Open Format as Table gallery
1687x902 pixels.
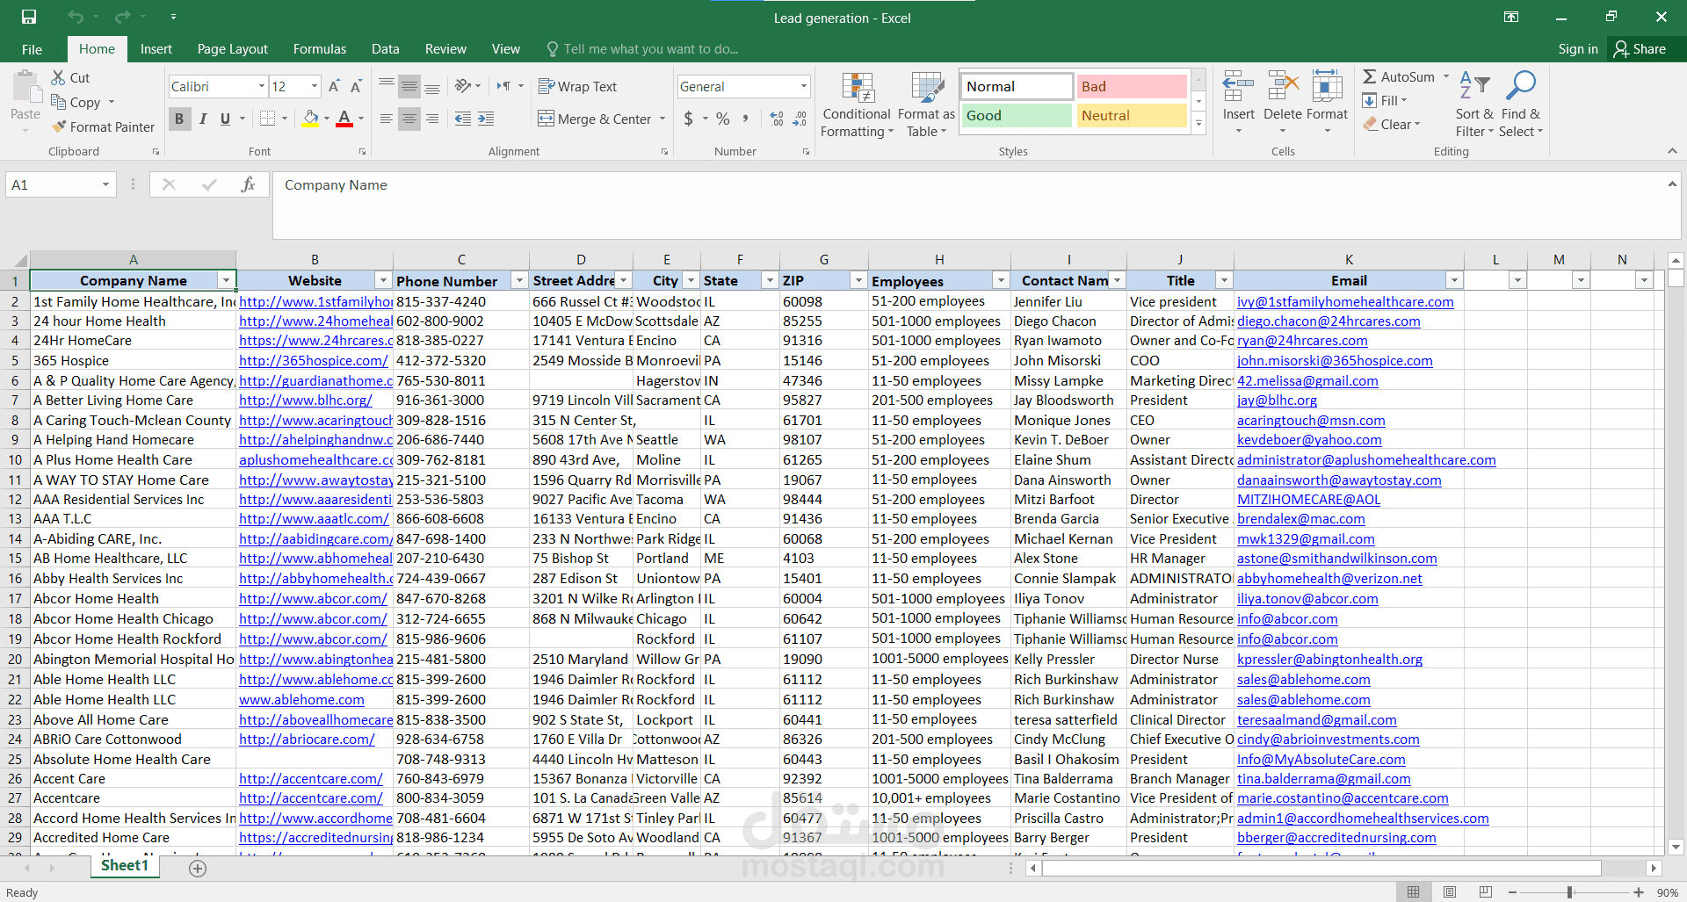(926, 105)
